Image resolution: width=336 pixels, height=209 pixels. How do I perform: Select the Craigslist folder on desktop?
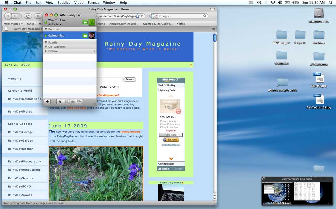(281, 56)
